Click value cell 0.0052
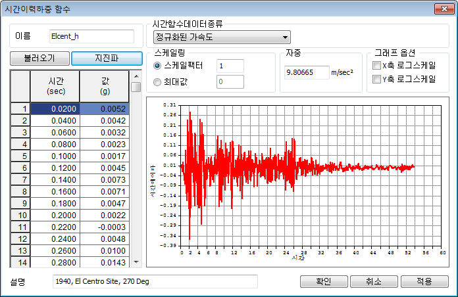Screen dimensions: 458x297 pos(105,109)
